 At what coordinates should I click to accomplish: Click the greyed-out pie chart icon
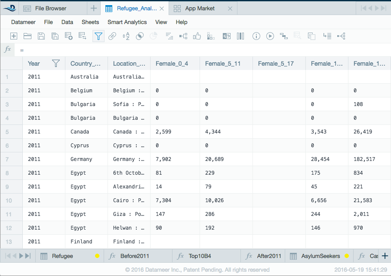(x=154, y=36)
